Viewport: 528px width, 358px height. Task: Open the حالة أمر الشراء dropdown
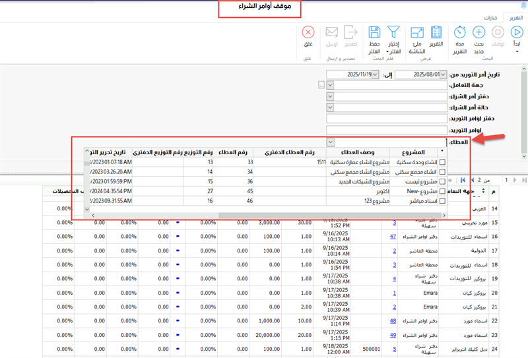coord(331,107)
